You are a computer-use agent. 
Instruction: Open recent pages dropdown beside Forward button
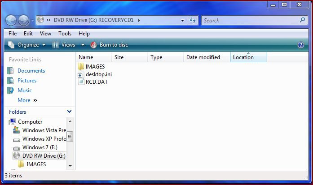tap(32, 20)
